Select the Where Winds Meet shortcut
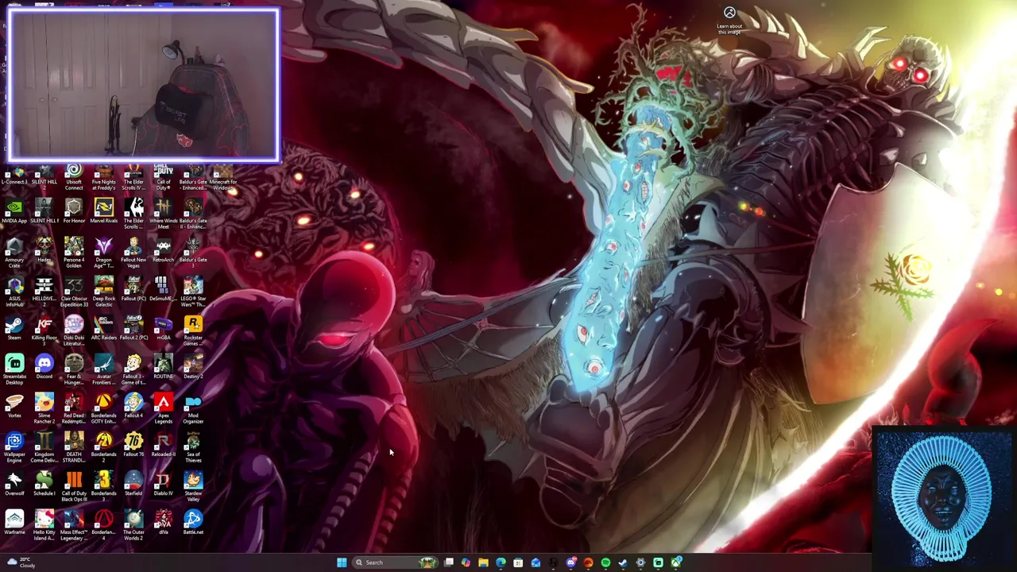1017x572 pixels. 163,214
